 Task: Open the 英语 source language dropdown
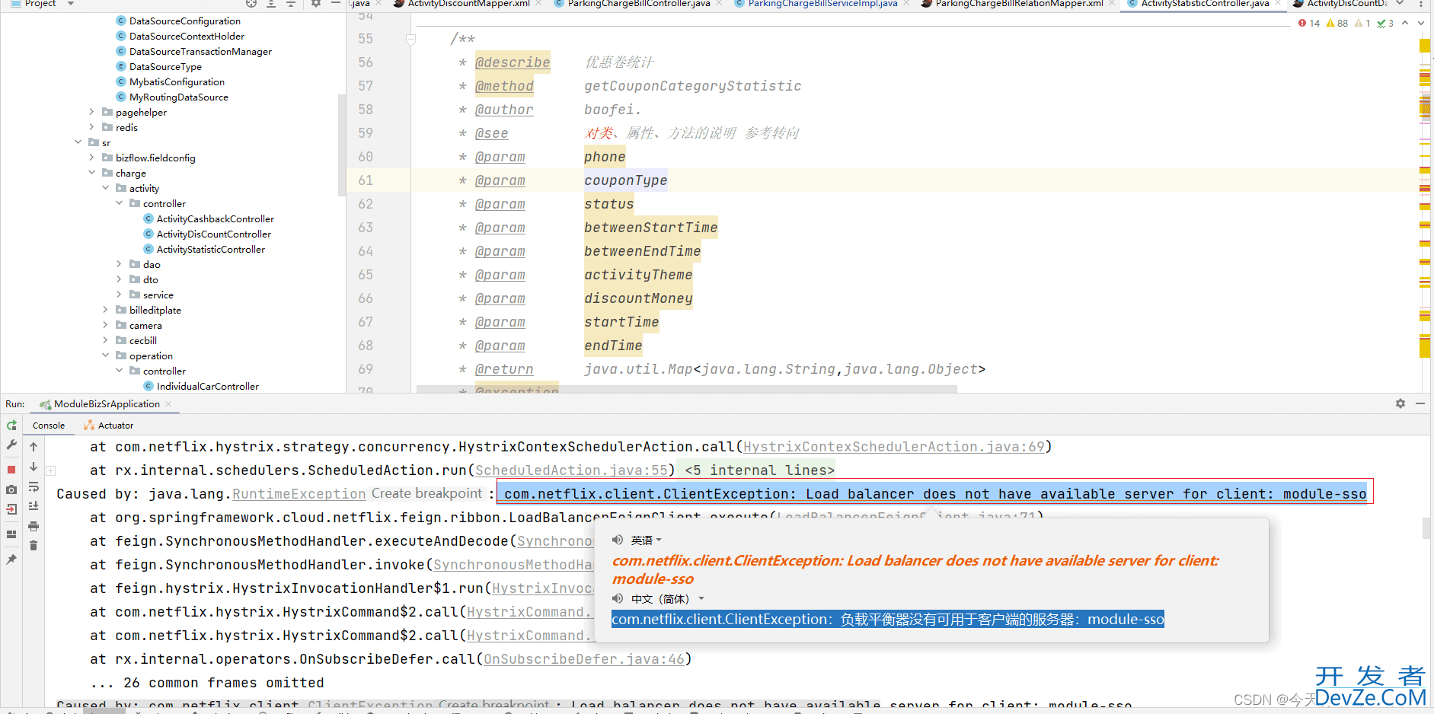pos(646,540)
